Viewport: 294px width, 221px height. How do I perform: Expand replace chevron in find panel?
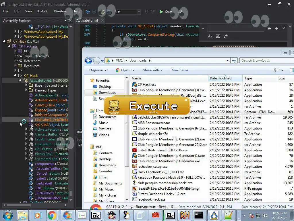click(x=203, y=28)
